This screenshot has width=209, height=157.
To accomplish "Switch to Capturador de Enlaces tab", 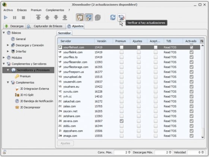I will [x=46, y=26].
